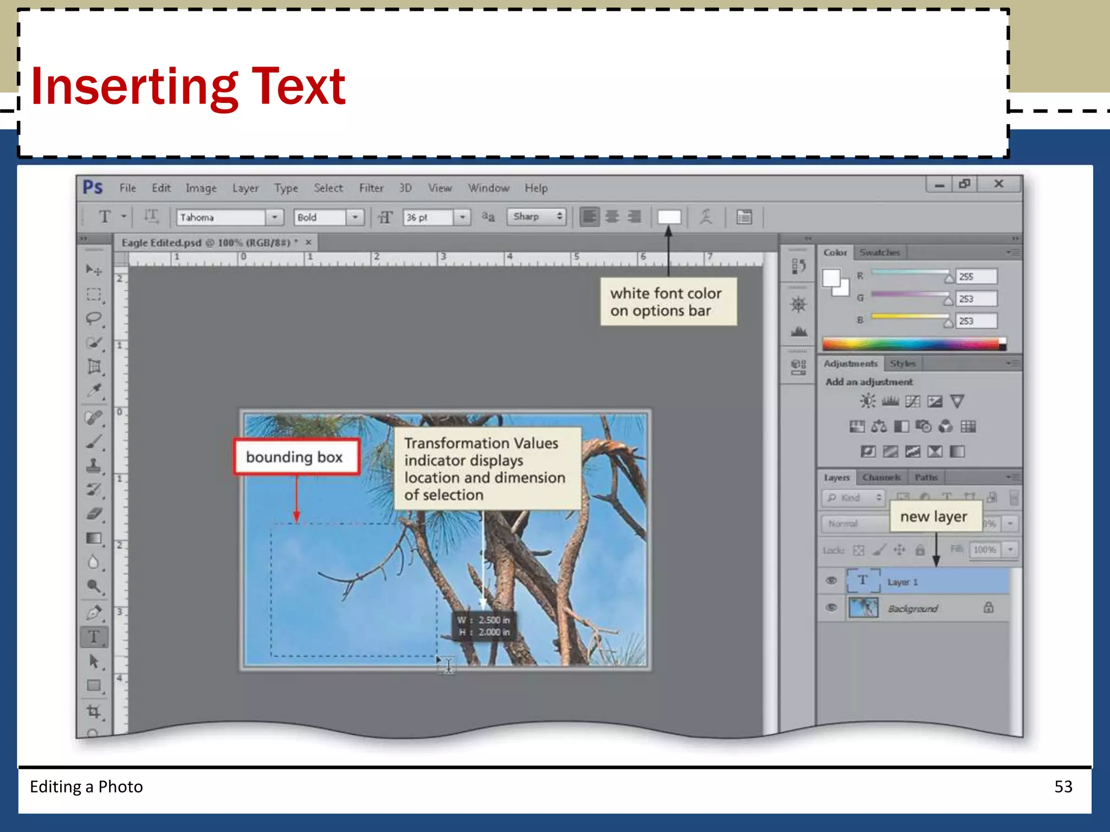Select the Rectangular Marquee tool
Screen dimensions: 1110x832
(x=94, y=294)
